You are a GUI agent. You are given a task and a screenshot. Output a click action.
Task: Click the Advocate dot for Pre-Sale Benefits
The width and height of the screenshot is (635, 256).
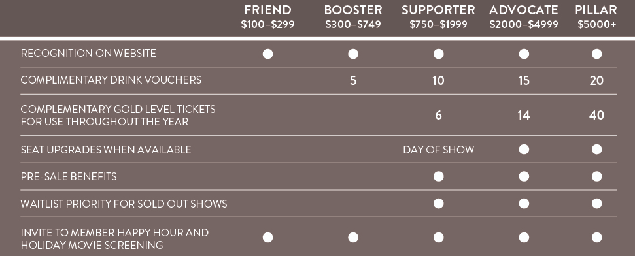524,176
